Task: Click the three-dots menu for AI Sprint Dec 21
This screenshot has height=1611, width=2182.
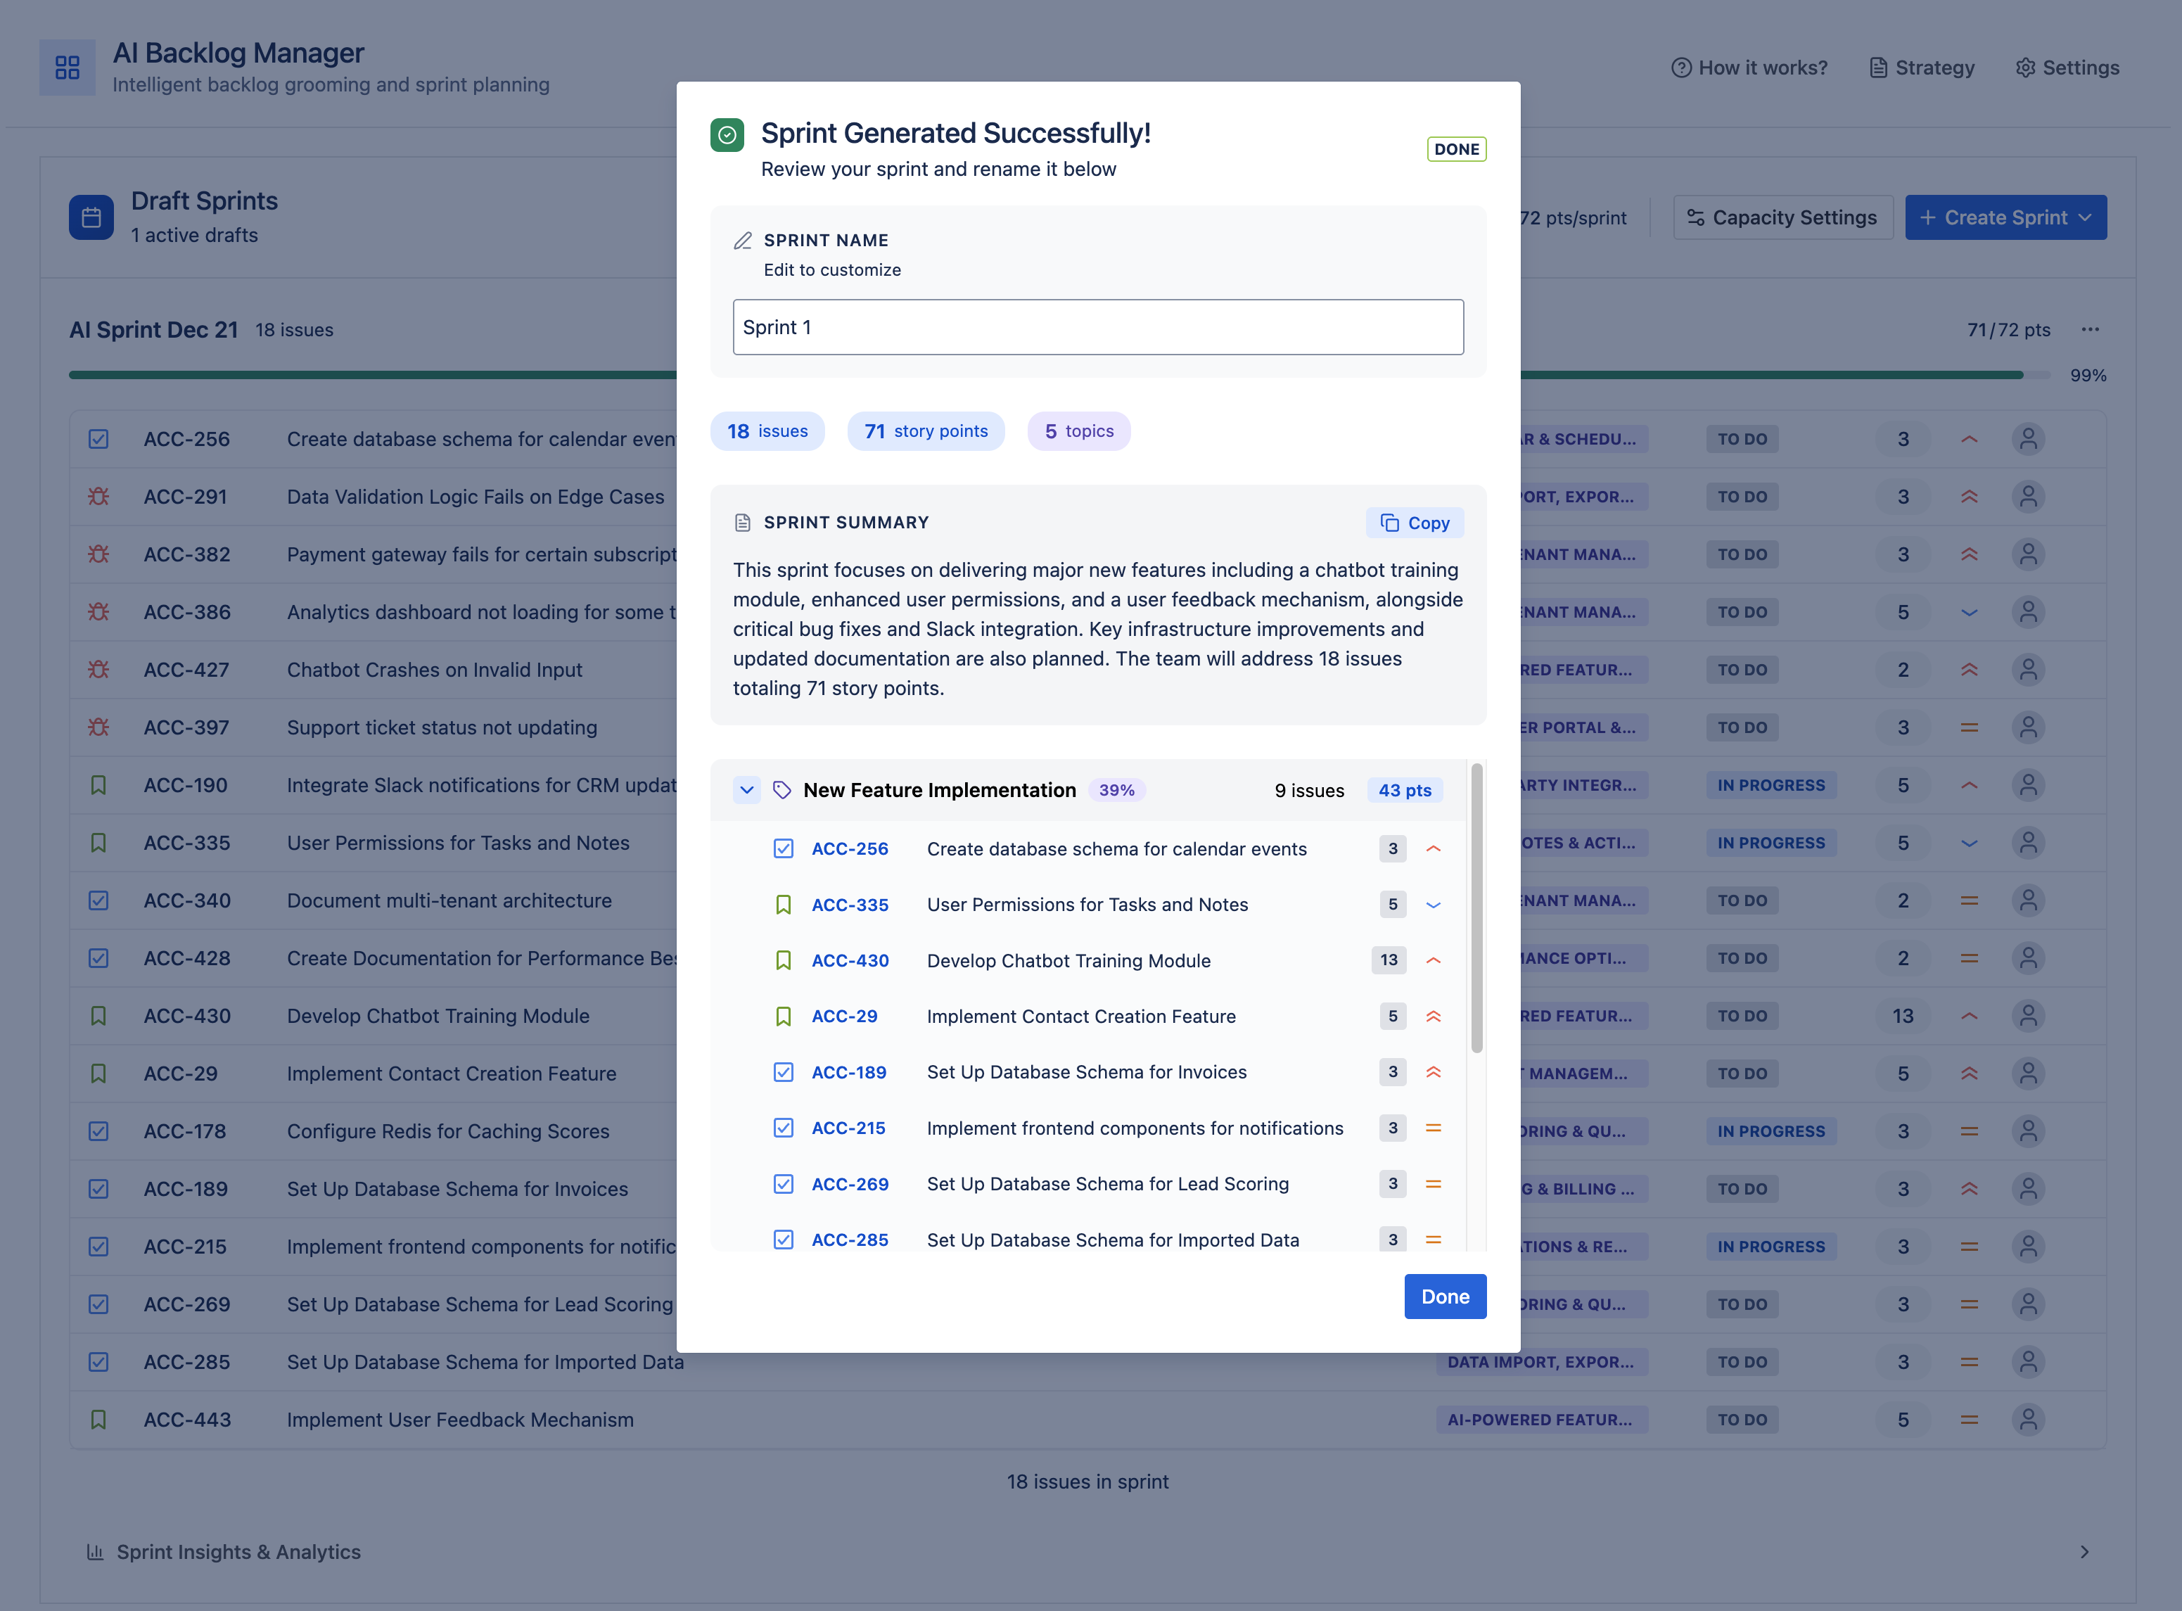Action: (x=2091, y=330)
